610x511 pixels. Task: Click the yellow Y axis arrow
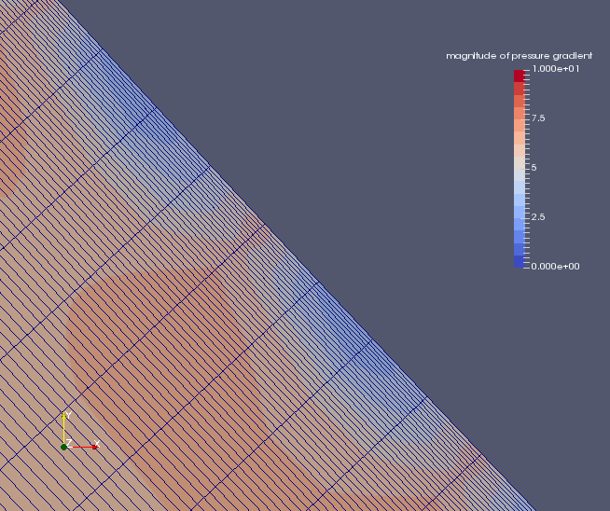pos(63,429)
